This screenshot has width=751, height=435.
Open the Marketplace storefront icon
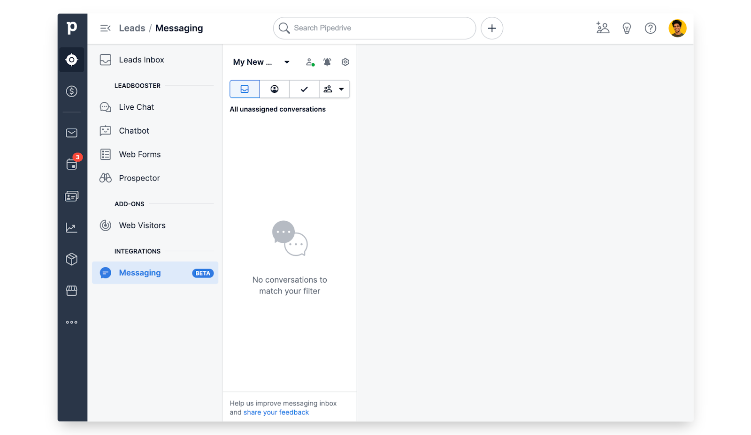(71, 291)
